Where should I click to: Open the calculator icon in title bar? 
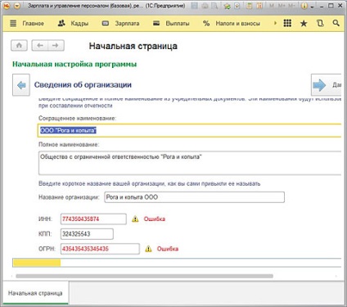click(x=249, y=6)
